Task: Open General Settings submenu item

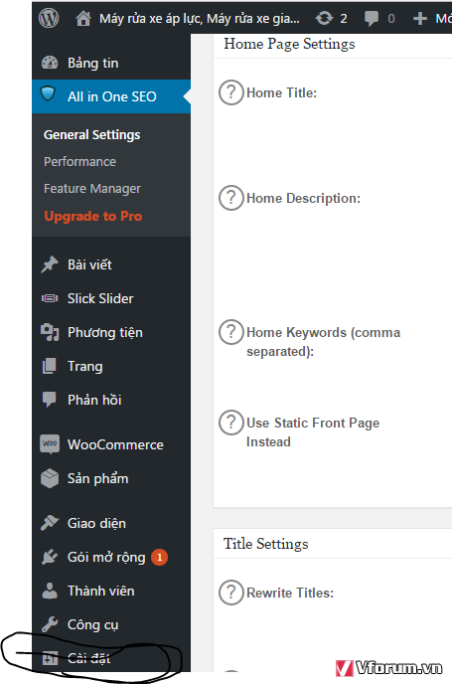Action: click(92, 135)
